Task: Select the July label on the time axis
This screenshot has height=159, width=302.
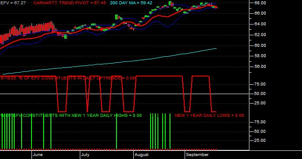Action: pos(85,155)
